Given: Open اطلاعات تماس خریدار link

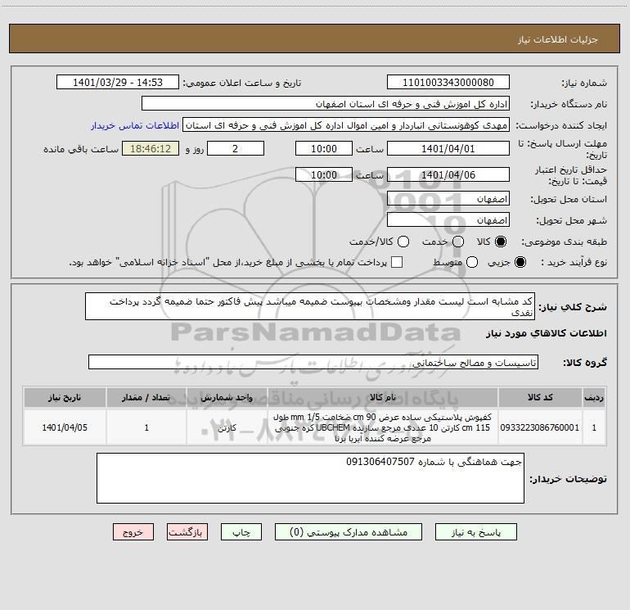Looking at the screenshot, I should click(135, 125).
